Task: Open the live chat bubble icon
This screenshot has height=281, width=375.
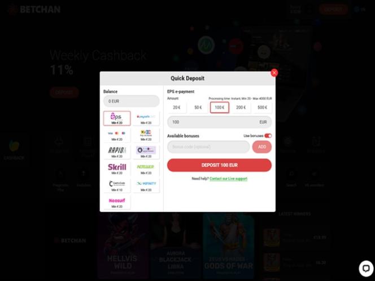Action: click(366, 269)
